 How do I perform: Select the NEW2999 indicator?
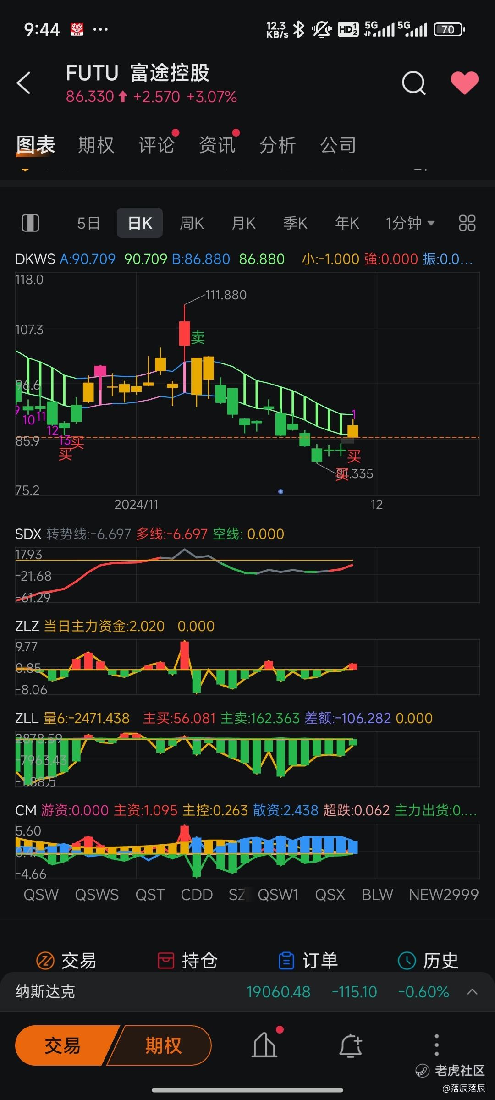click(x=444, y=895)
